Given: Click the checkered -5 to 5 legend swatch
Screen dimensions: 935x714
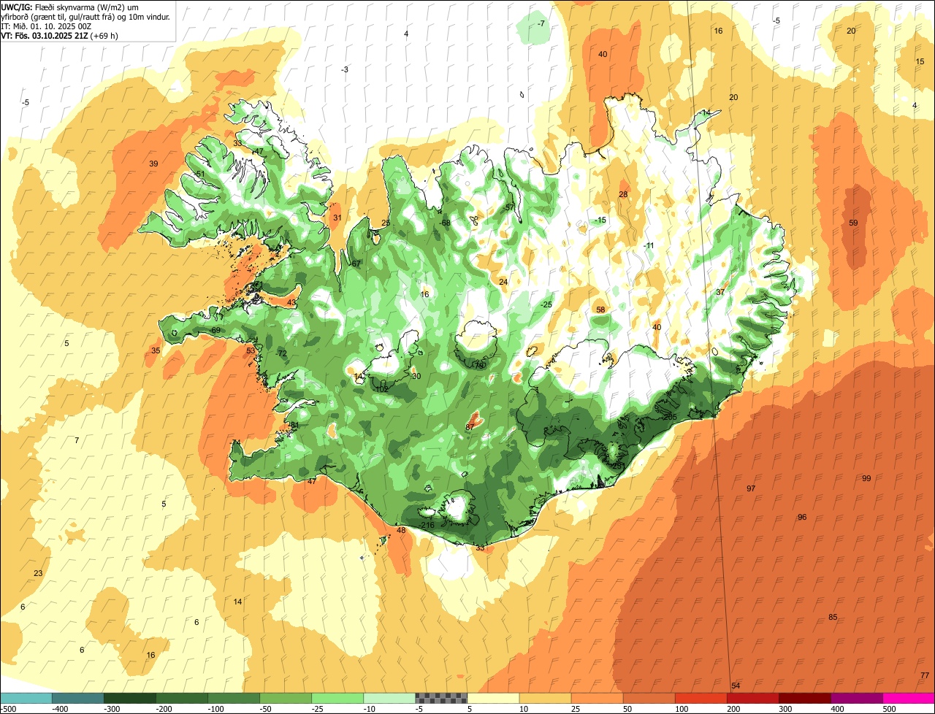Looking at the screenshot, I should [x=441, y=699].
